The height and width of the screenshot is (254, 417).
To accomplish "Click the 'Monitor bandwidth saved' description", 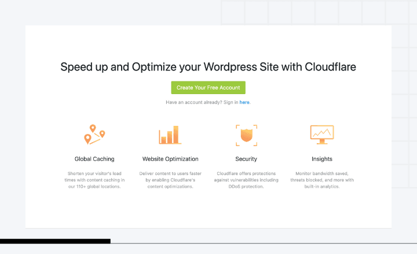I will pyautogui.click(x=322, y=180).
